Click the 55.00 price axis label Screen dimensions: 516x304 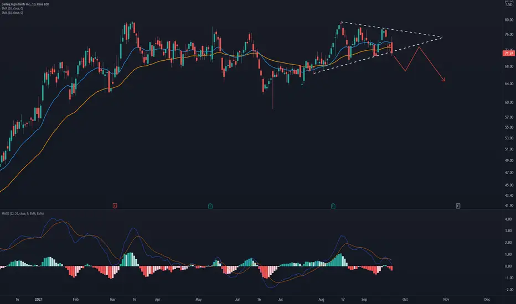tap(509, 127)
